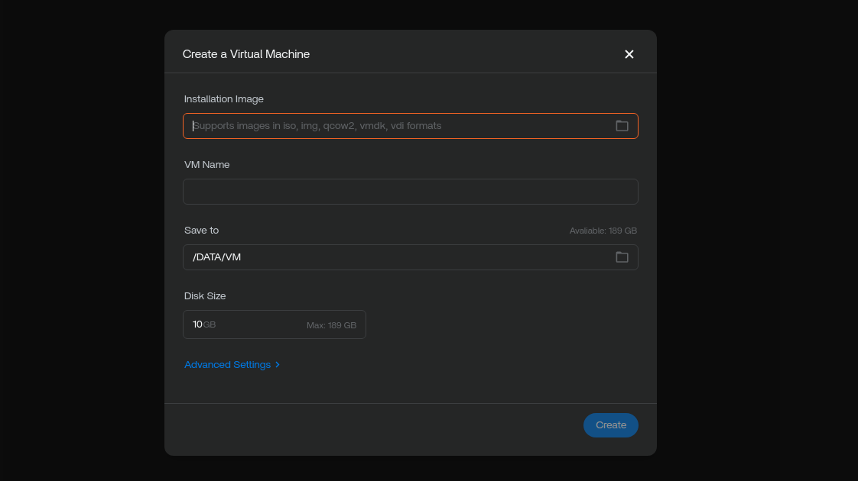Click the Avaliable: 189 GB indicator
The image size is (858, 481).
tap(603, 231)
